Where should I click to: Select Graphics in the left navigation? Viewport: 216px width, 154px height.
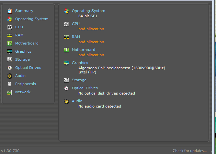[23, 51]
